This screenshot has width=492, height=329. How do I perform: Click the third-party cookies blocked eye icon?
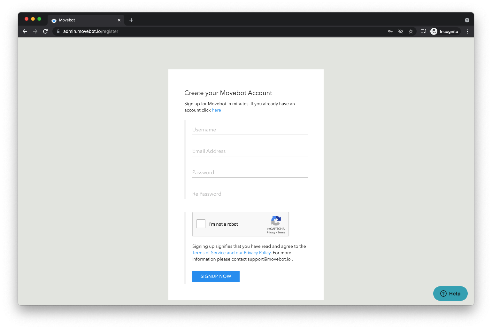click(x=401, y=31)
